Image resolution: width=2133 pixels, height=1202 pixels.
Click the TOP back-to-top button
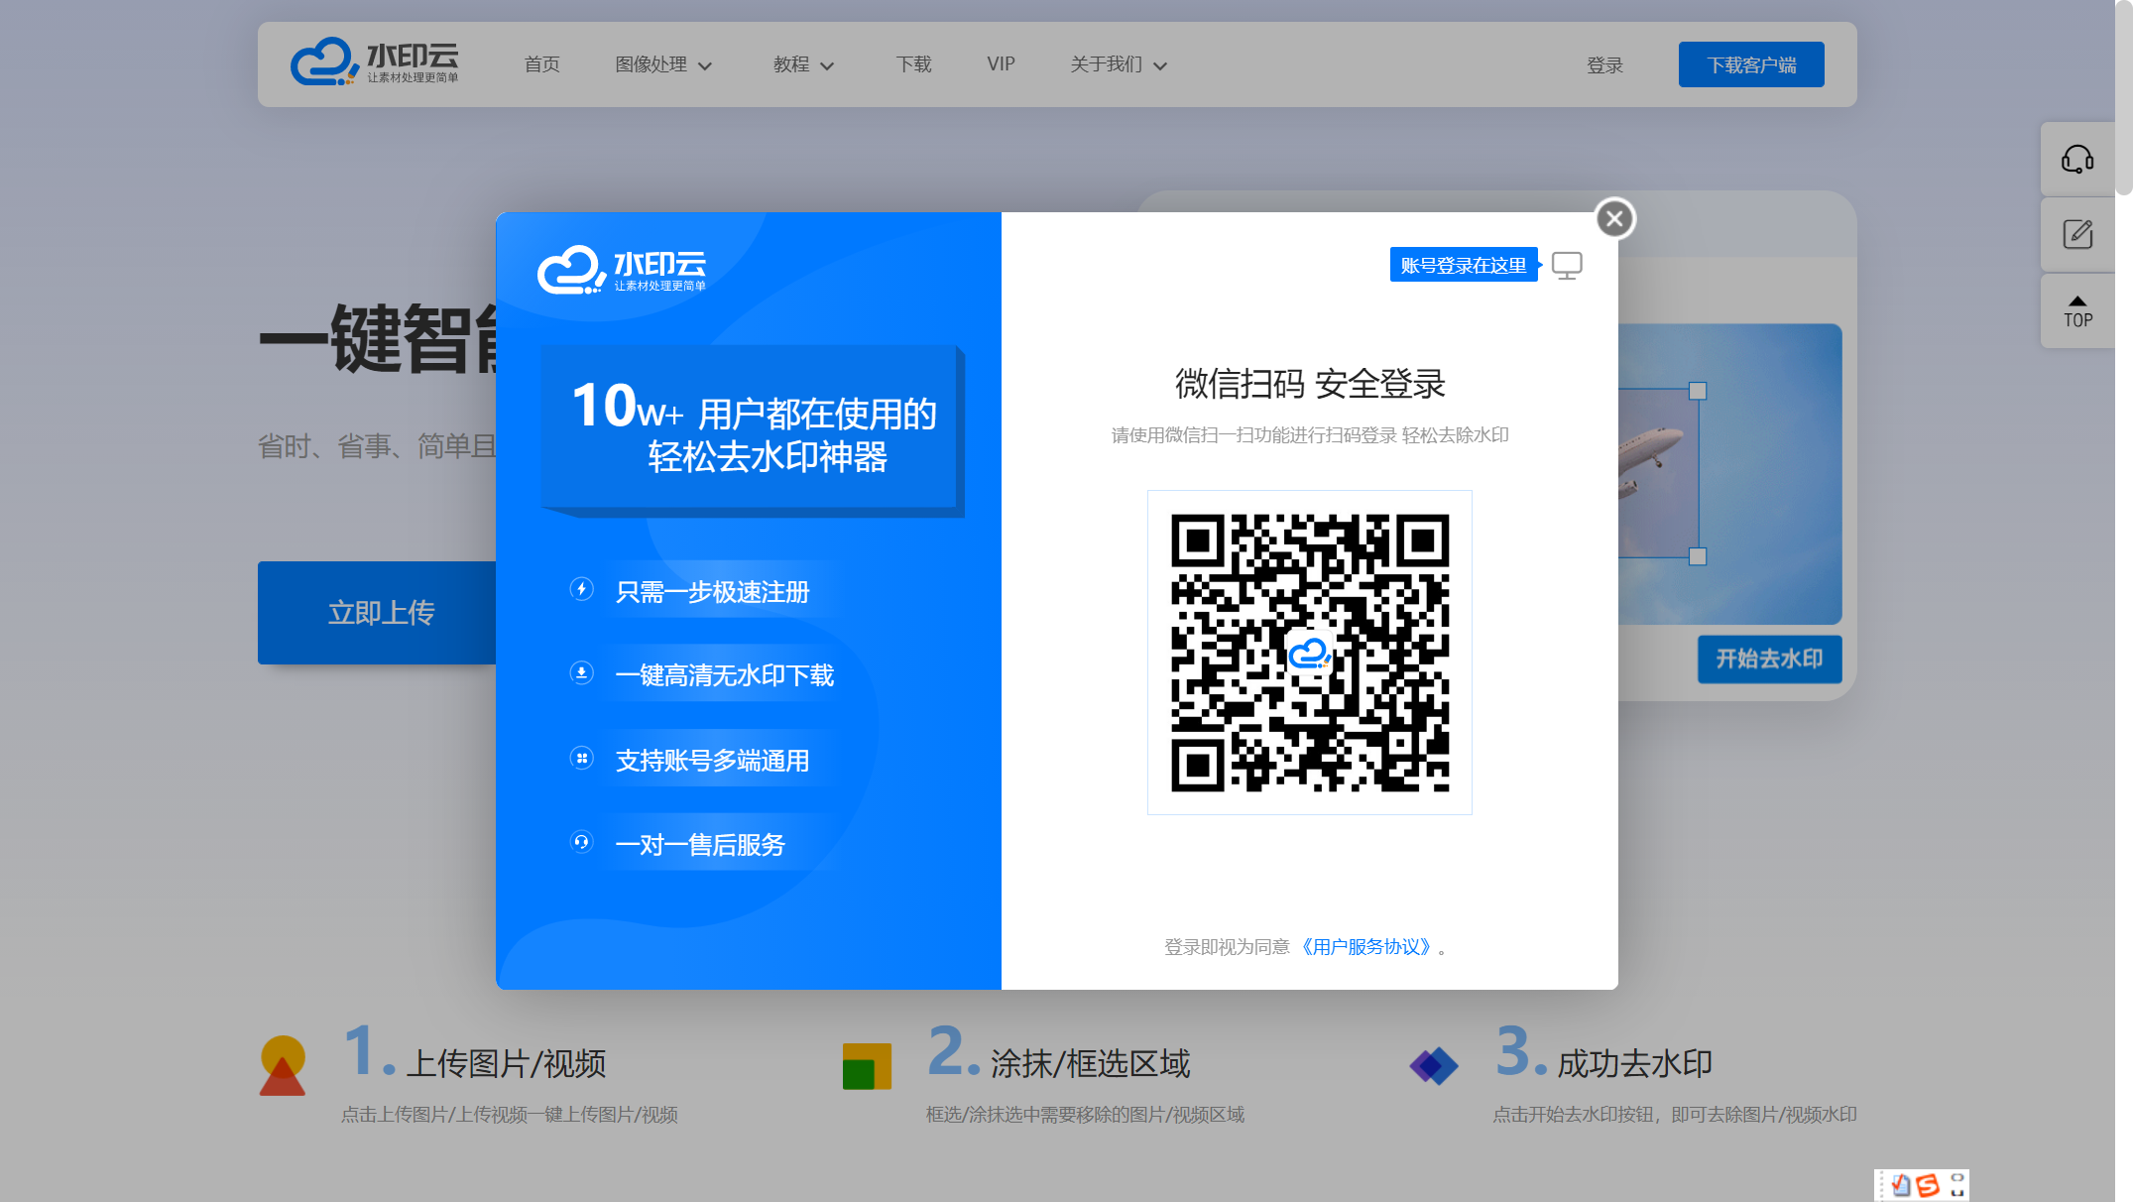[x=2077, y=311]
